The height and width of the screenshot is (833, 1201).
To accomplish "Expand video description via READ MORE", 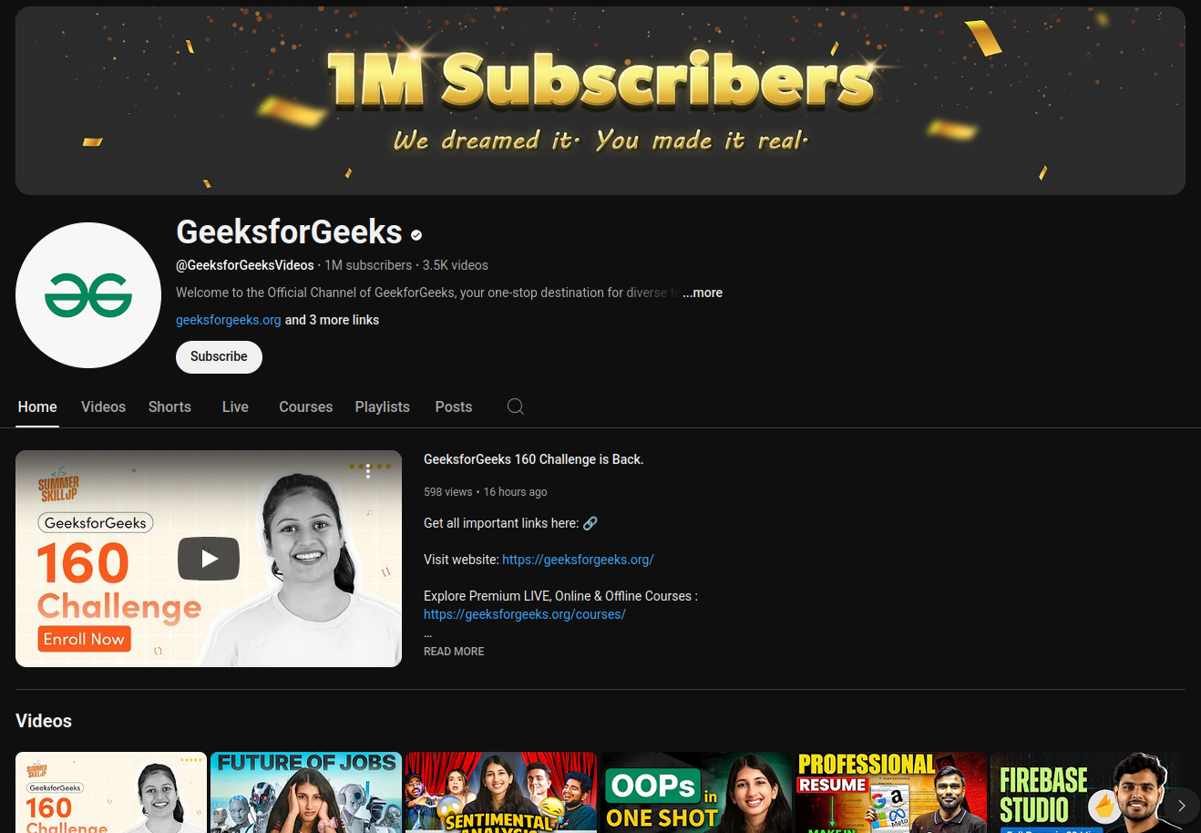I will 454,652.
